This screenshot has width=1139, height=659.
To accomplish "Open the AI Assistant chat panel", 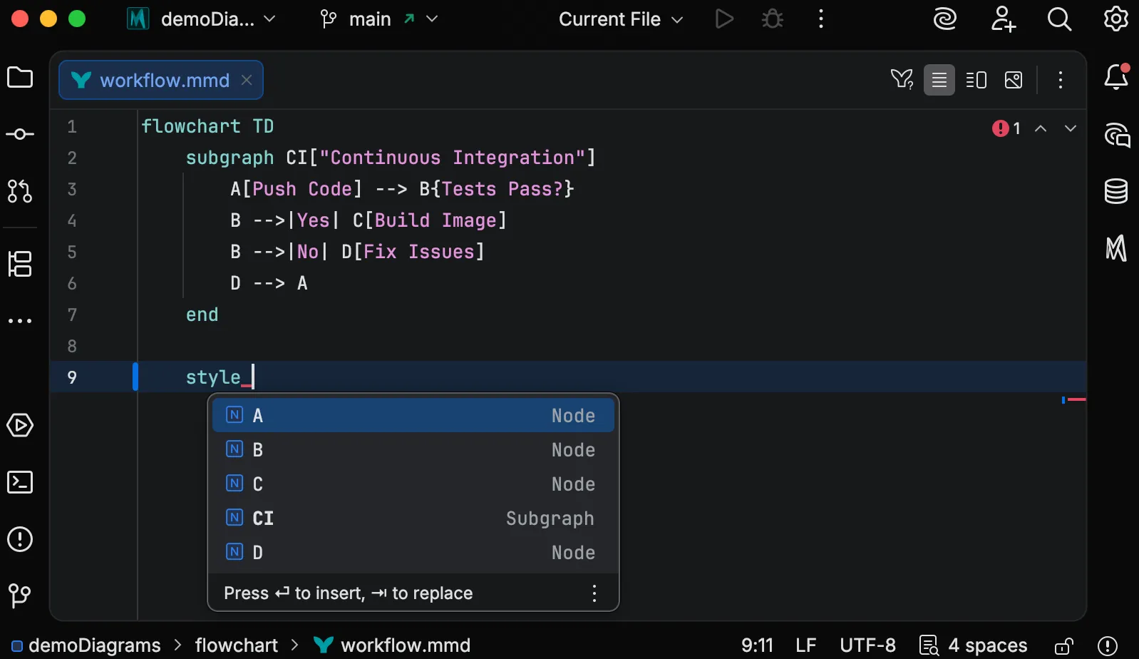I will (x=1116, y=135).
